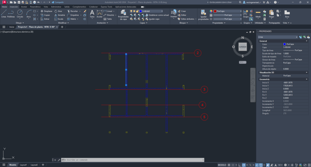Viewport: 311px width, 167px height.
Task: Expand the Modificar panel
Action: (63, 23)
